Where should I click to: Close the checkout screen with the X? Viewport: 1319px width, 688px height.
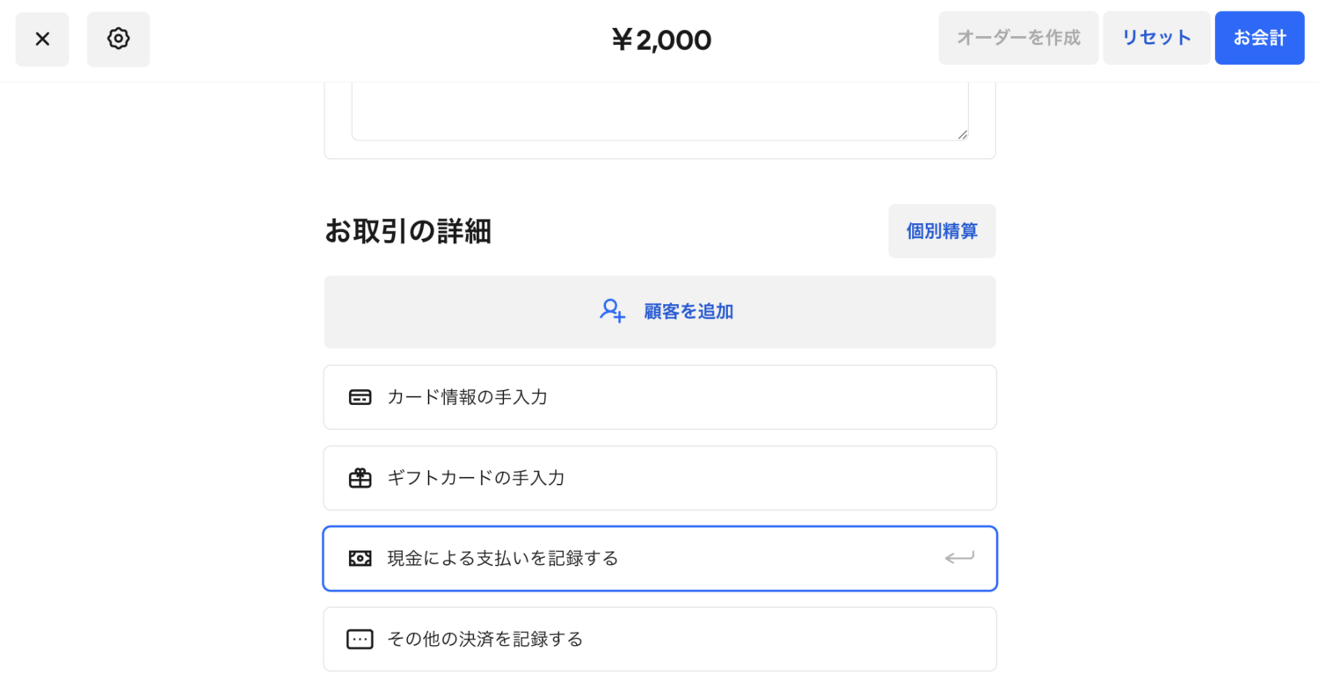[42, 39]
